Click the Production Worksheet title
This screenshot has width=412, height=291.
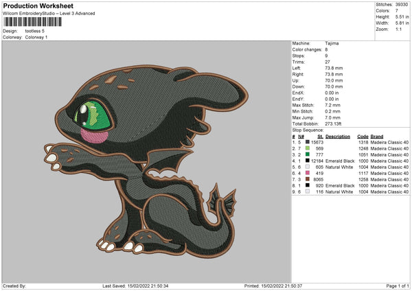point(38,5)
